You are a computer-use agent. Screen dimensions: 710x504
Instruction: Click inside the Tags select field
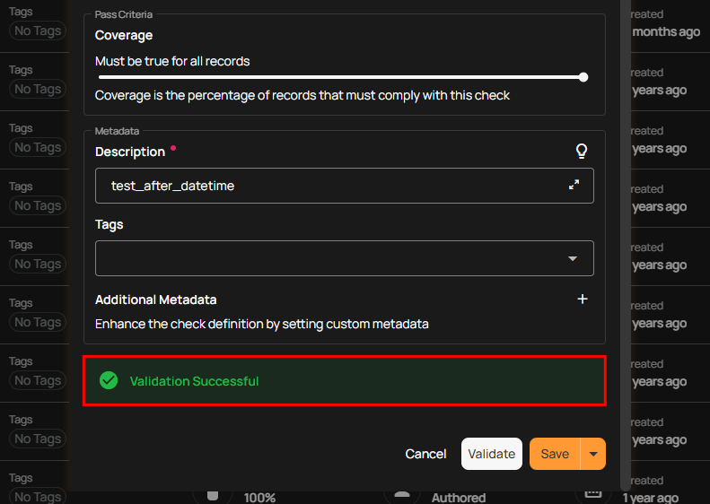344,258
